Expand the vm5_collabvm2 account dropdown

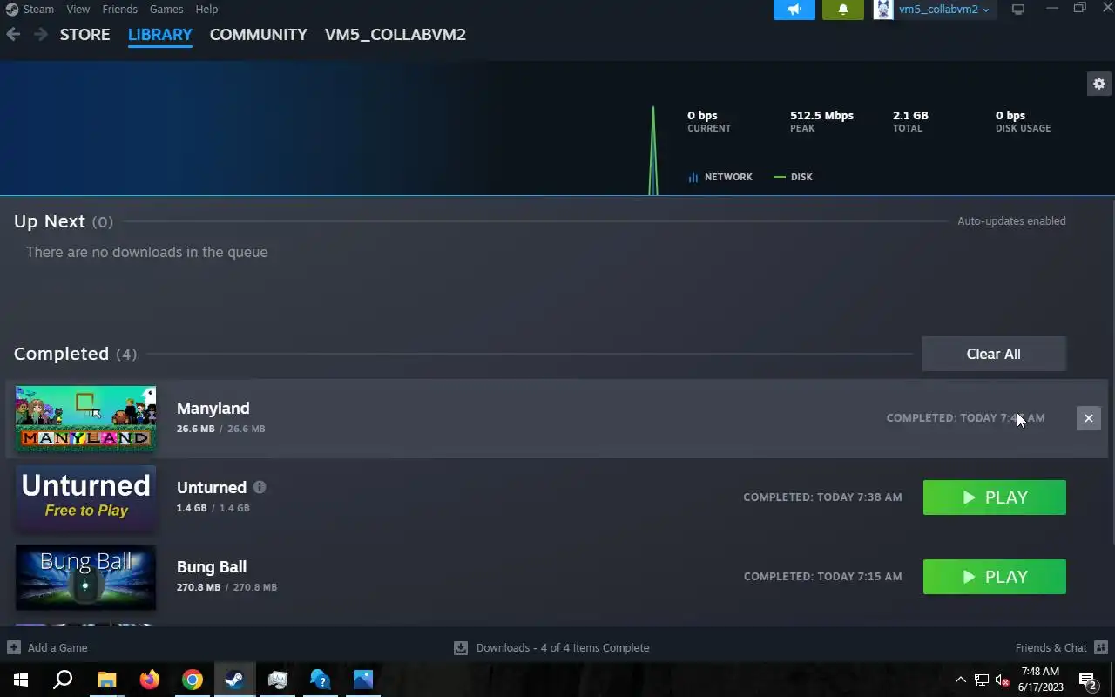(x=944, y=10)
